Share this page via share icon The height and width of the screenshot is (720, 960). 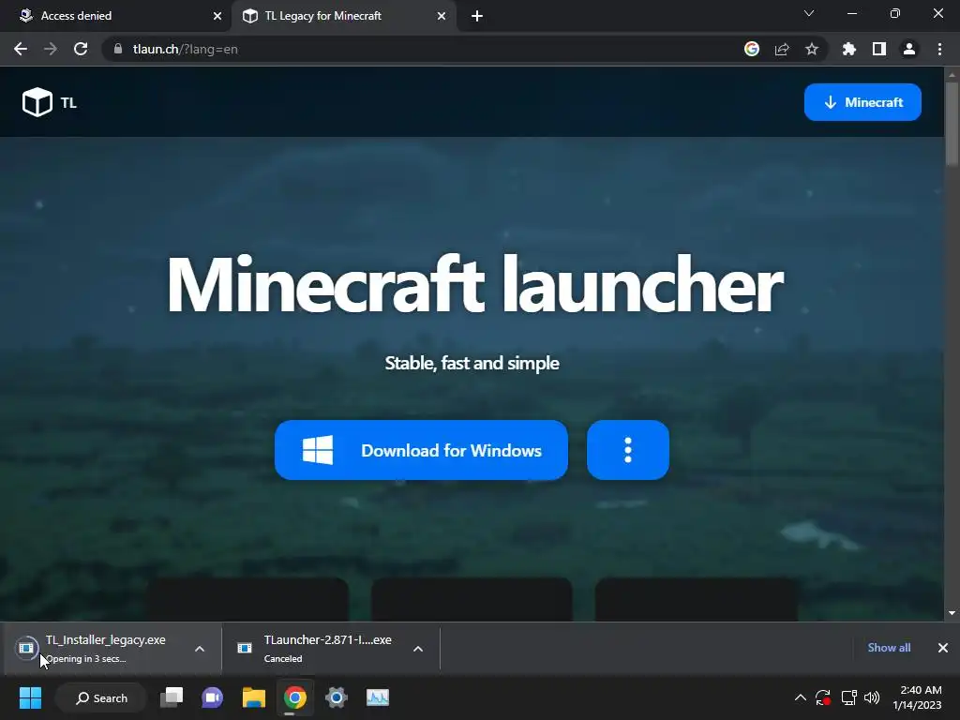782,49
